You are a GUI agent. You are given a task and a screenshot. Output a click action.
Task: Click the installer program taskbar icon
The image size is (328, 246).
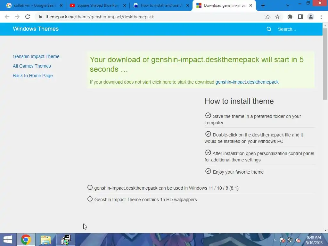pos(66,240)
